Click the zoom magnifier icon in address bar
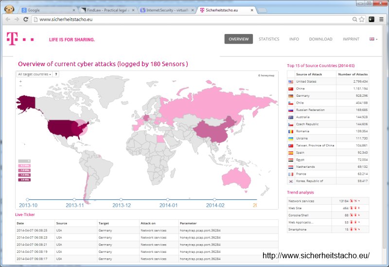Screen dimensions: 389x267 [x=355, y=19]
